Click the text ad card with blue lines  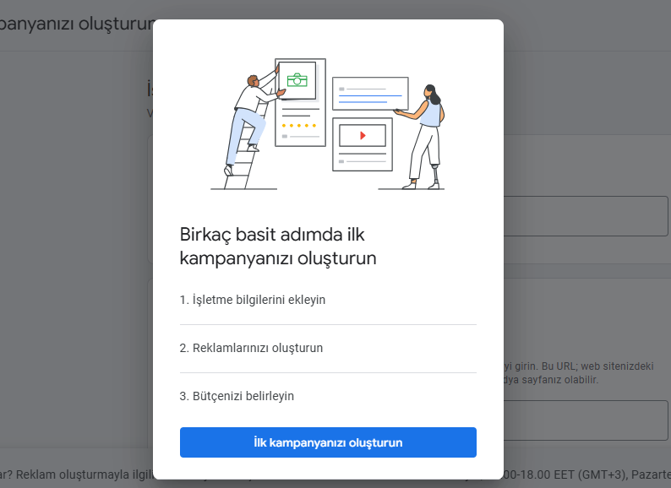point(370,94)
